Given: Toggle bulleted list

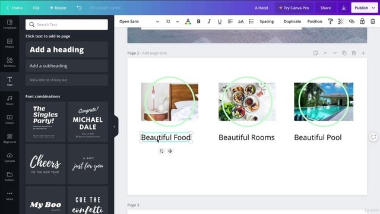Looking at the screenshot, I should tap(251, 21).
